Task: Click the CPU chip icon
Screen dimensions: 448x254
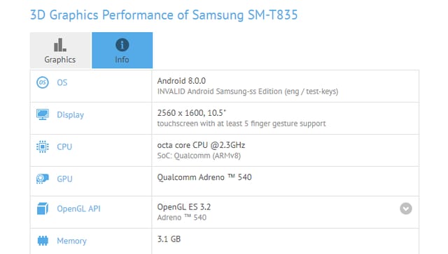Action: [42, 147]
